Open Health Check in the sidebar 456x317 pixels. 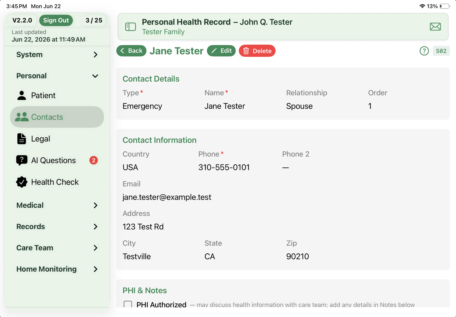(57, 182)
